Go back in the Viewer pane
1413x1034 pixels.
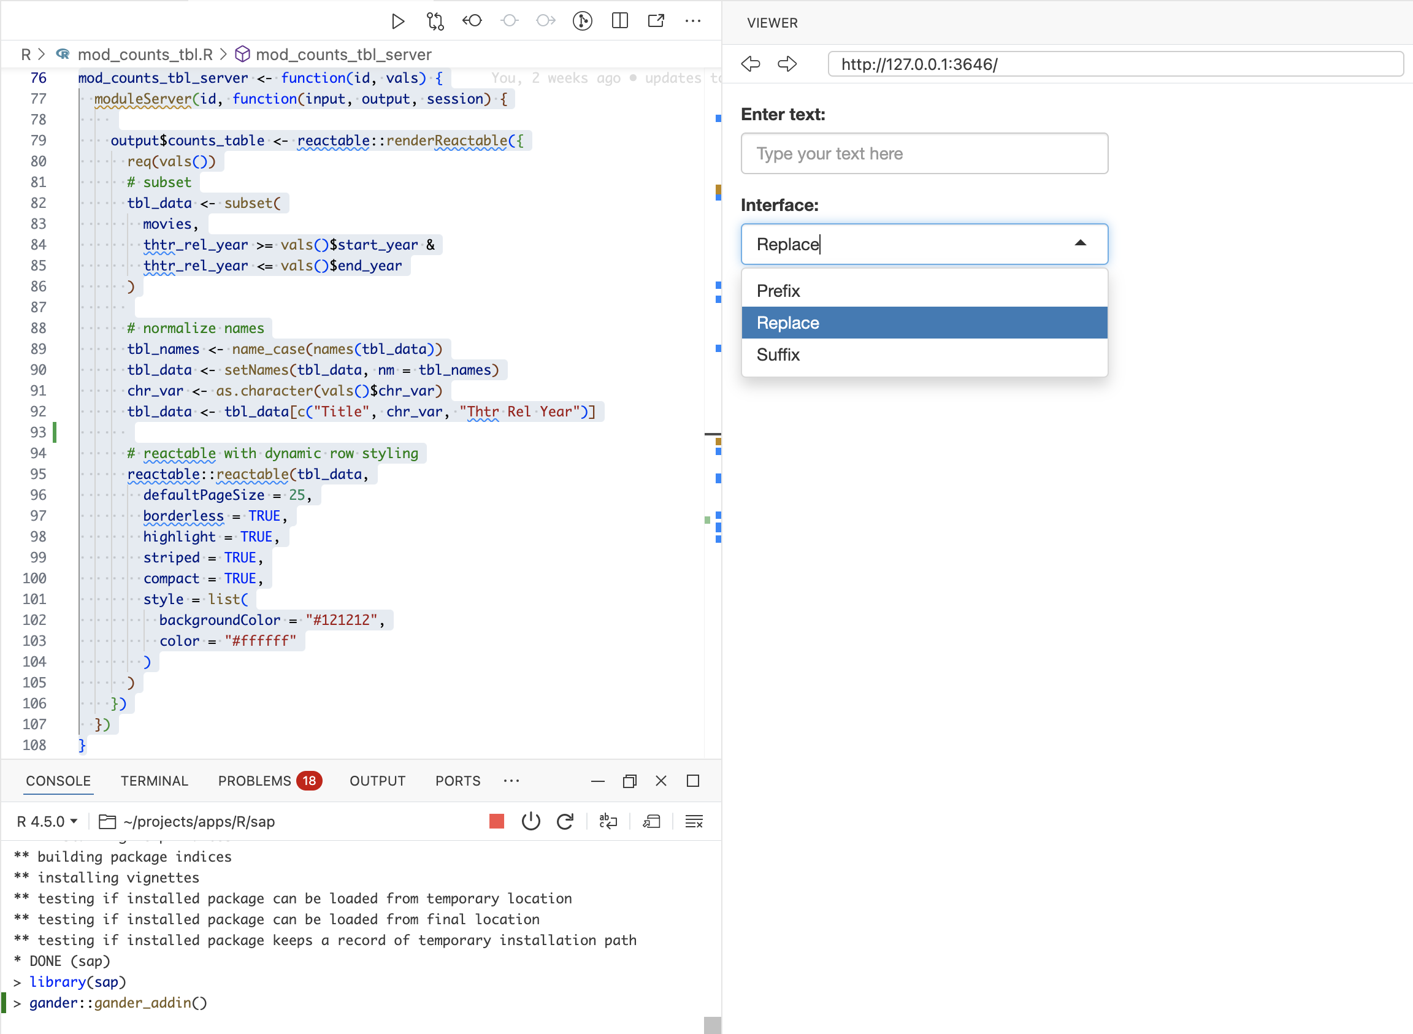pyautogui.click(x=750, y=64)
